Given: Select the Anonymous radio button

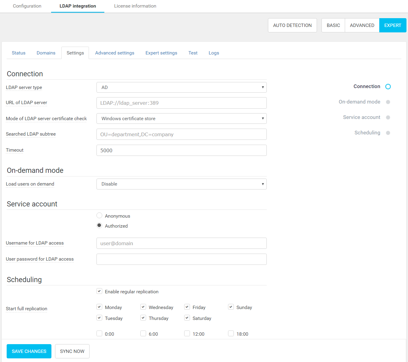Looking at the screenshot, I should click(99, 216).
